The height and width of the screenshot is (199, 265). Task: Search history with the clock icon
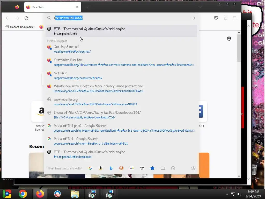pos(173,168)
